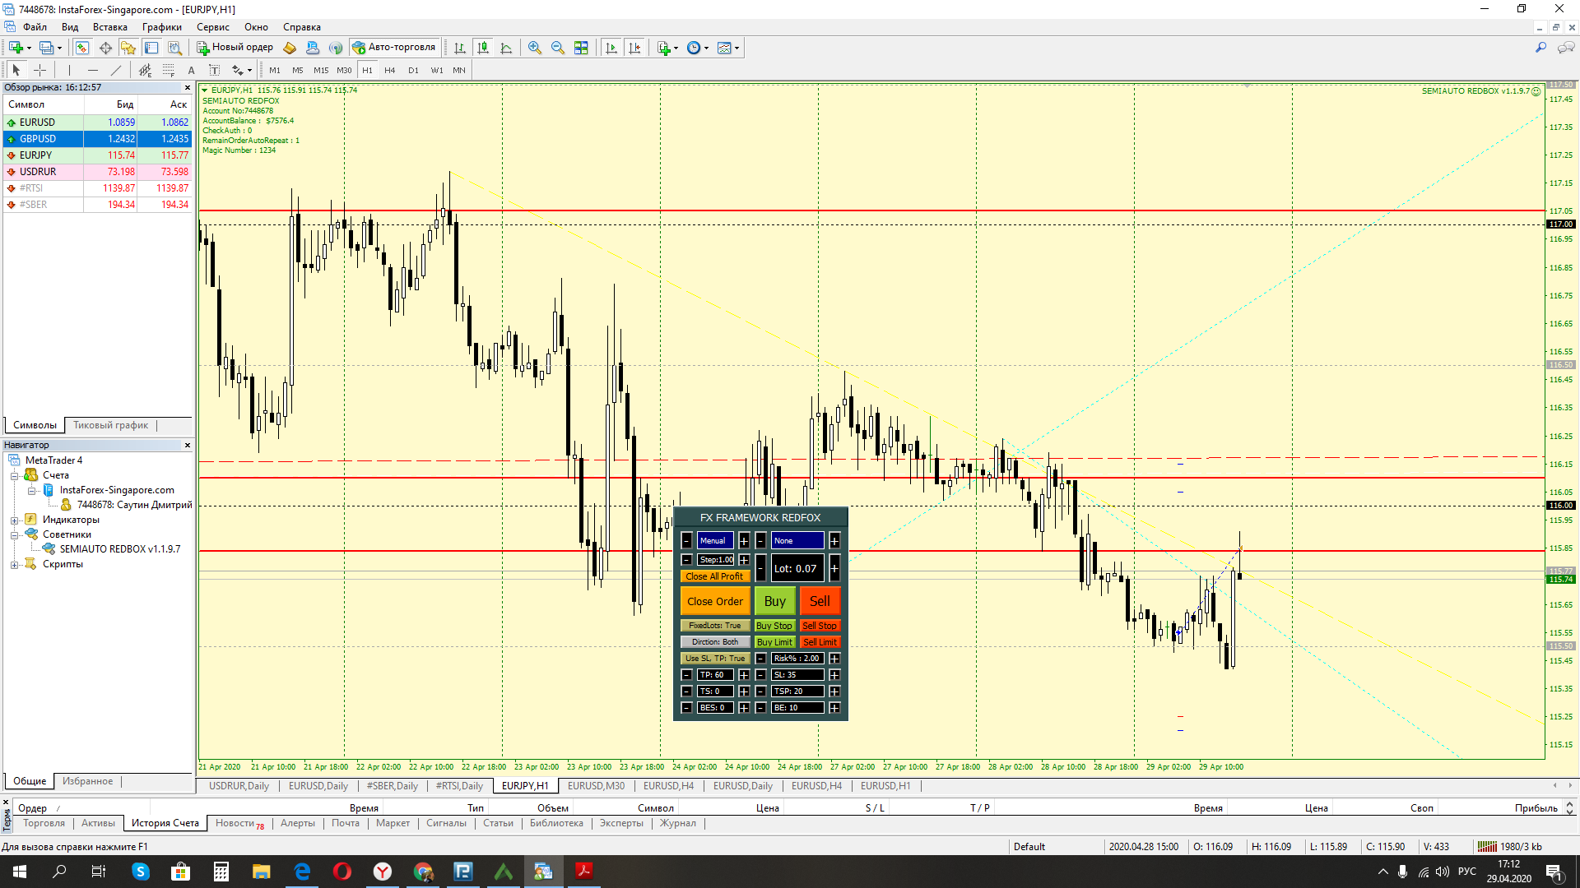Toggle Dirction: Both setting
This screenshot has height=888, width=1580.
pyautogui.click(x=715, y=642)
